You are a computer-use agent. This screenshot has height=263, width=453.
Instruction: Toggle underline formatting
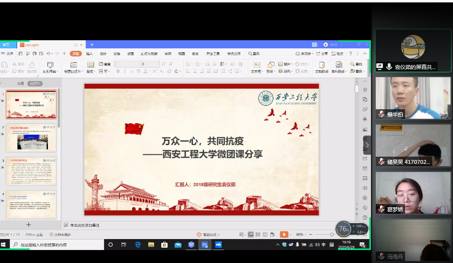click(131, 71)
